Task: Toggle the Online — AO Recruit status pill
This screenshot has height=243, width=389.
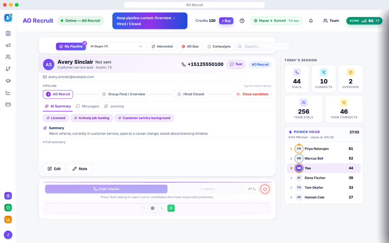Action: 81,21
